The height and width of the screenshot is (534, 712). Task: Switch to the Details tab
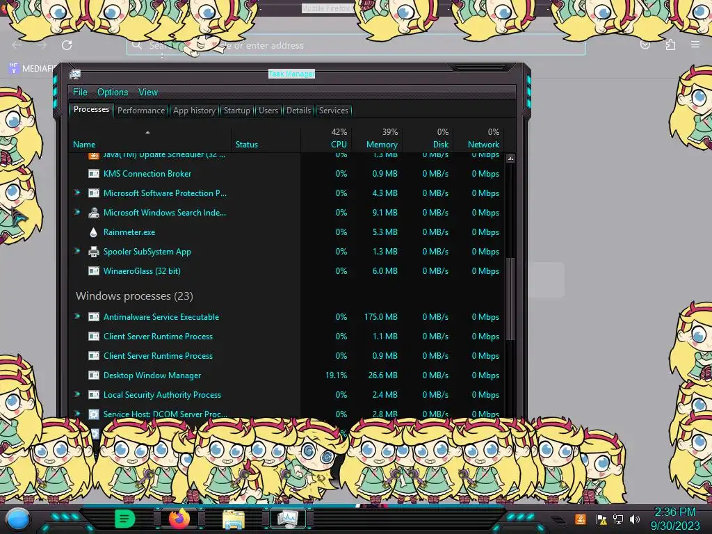[298, 111]
